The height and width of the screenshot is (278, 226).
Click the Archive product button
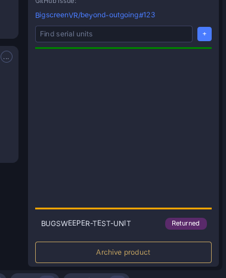click(123, 252)
